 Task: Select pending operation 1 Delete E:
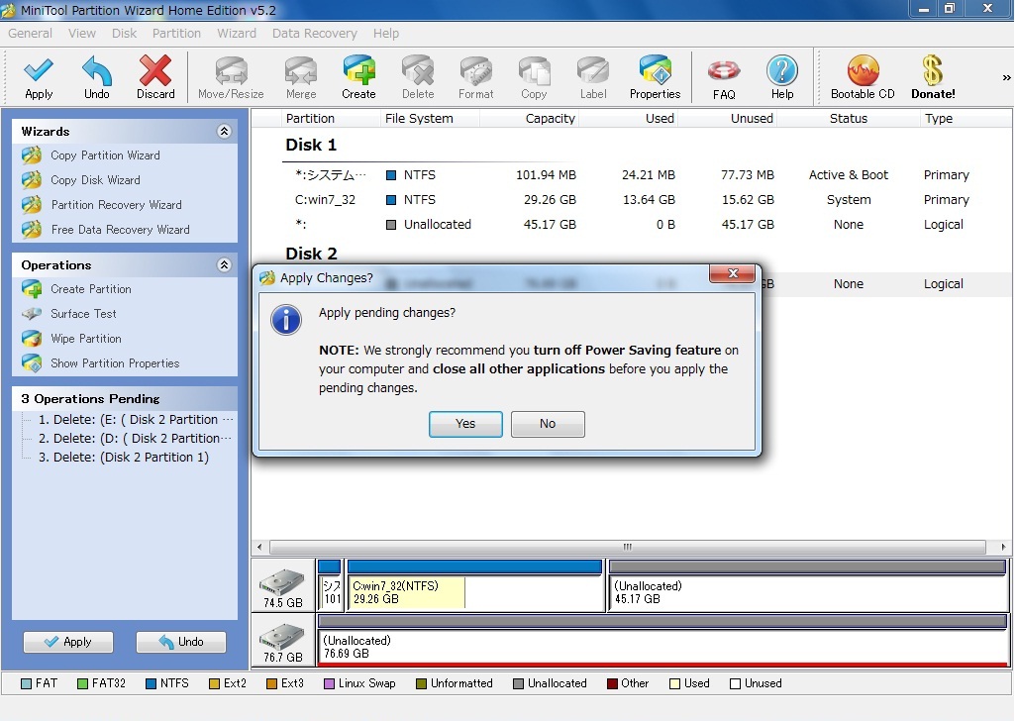point(136,420)
